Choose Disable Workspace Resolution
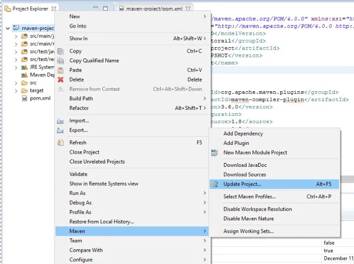The width and height of the screenshot is (354, 264). (x=274, y=209)
